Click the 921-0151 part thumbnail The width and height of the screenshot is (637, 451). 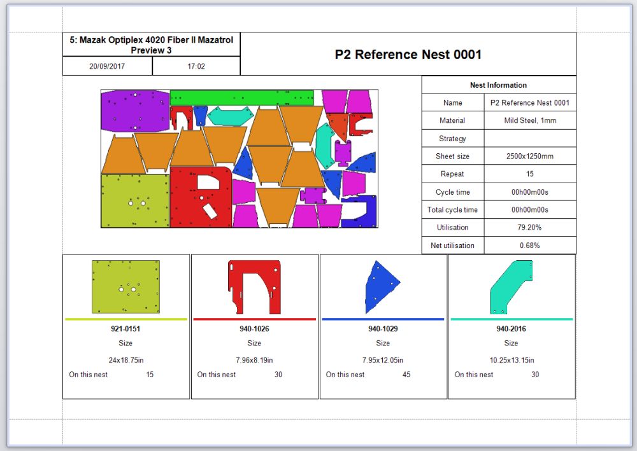pos(125,286)
